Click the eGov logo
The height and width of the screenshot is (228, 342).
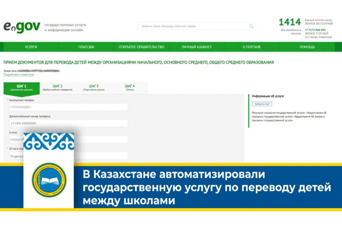pos(22,27)
